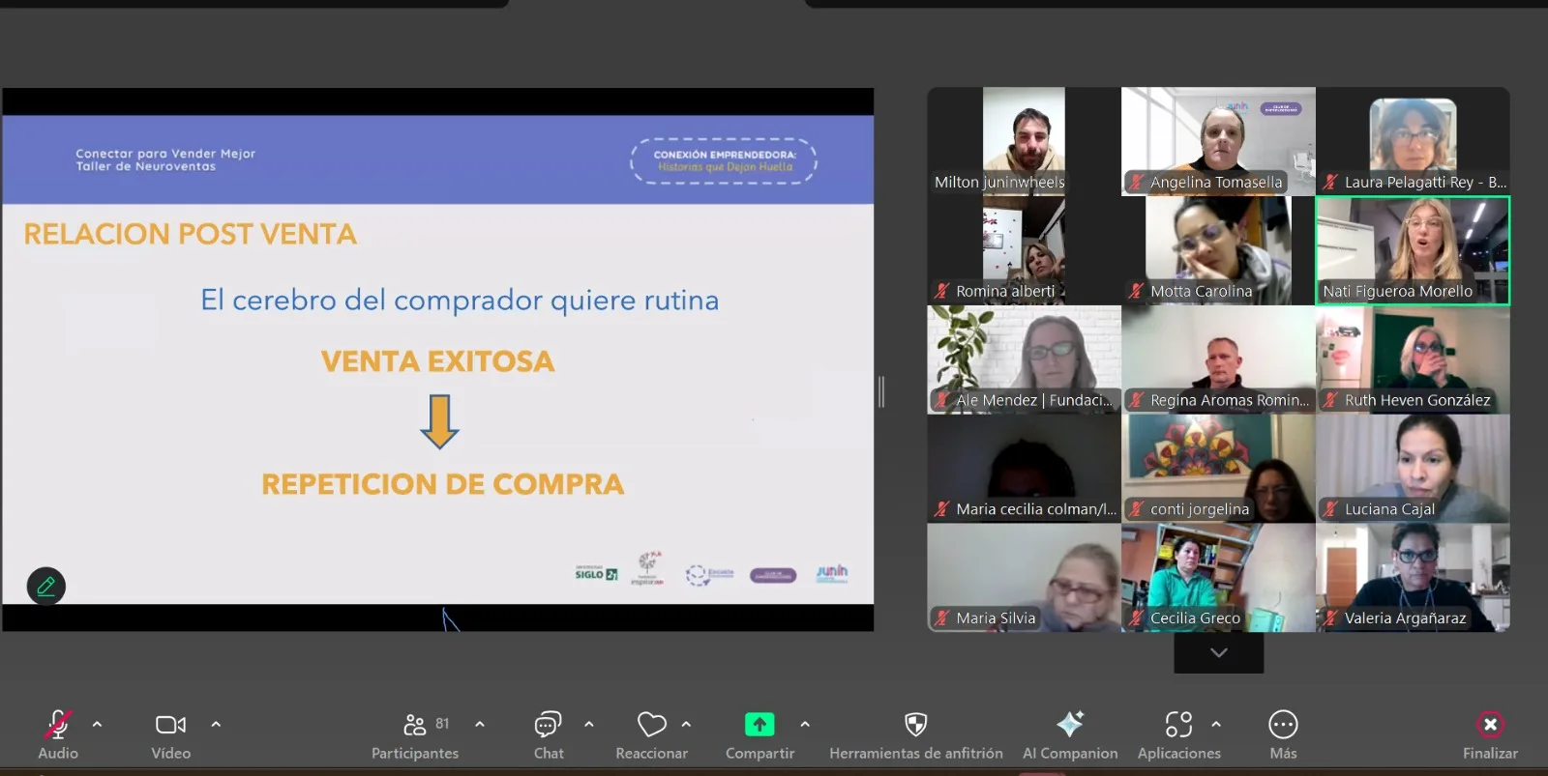The height and width of the screenshot is (776, 1548).
Task: Expand share options arrow next to Compartir
Action: (x=805, y=724)
